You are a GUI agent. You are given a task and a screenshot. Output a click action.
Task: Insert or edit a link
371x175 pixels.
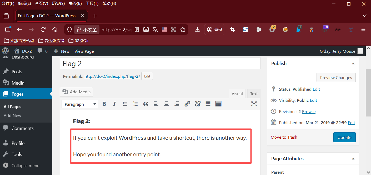pyautogui.click(x=187, y=104)
